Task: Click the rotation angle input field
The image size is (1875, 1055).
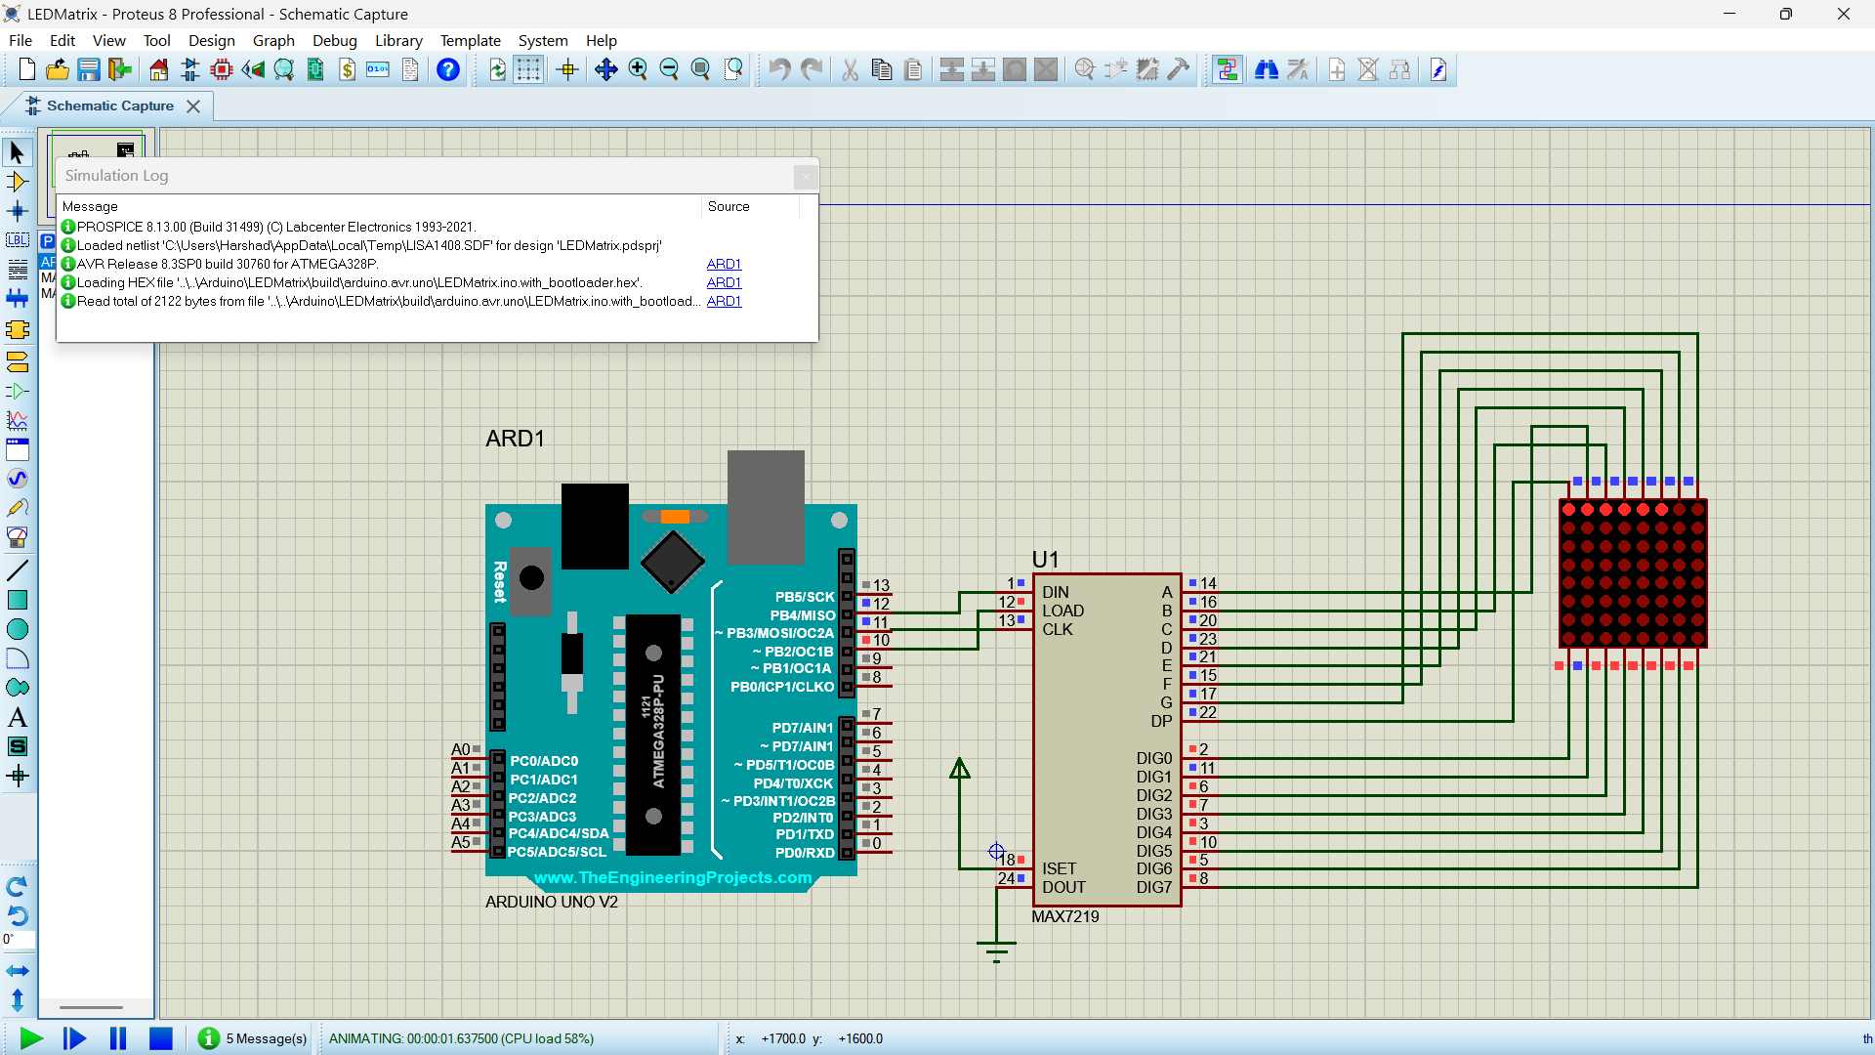Action: click(20, 940)
